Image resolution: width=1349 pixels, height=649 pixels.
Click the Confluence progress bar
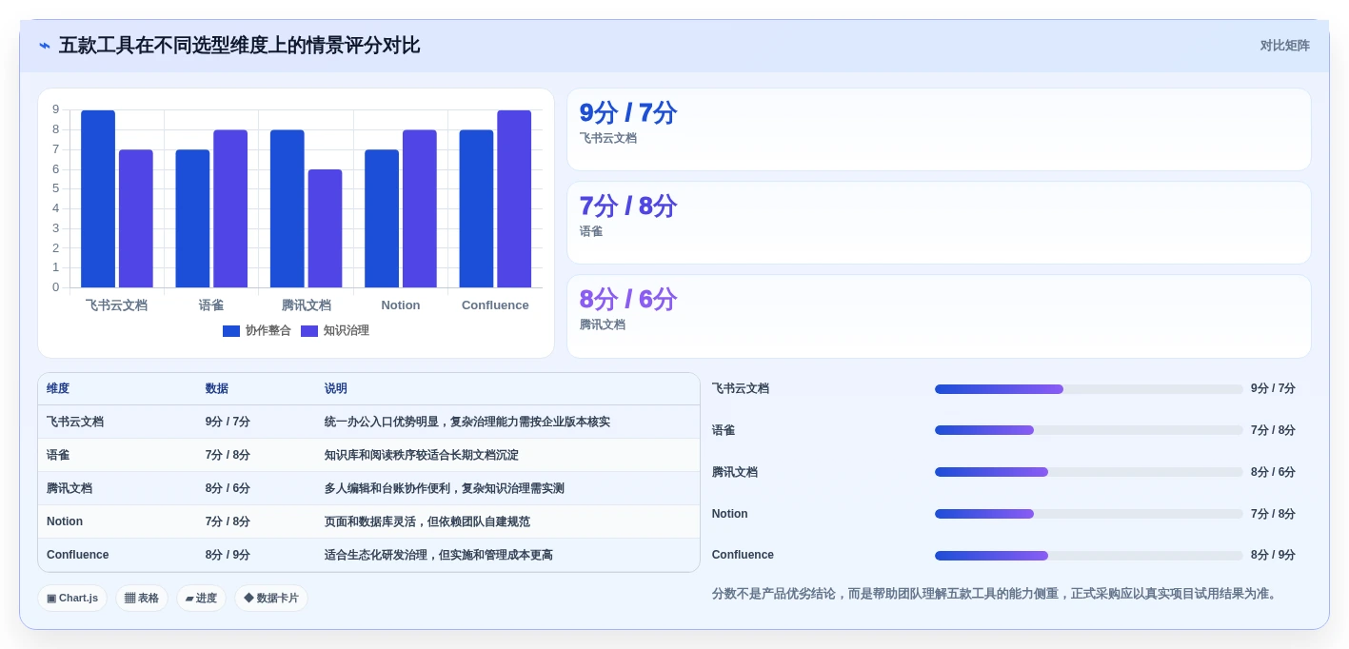pyautogui.click(x=1089, y=556)
